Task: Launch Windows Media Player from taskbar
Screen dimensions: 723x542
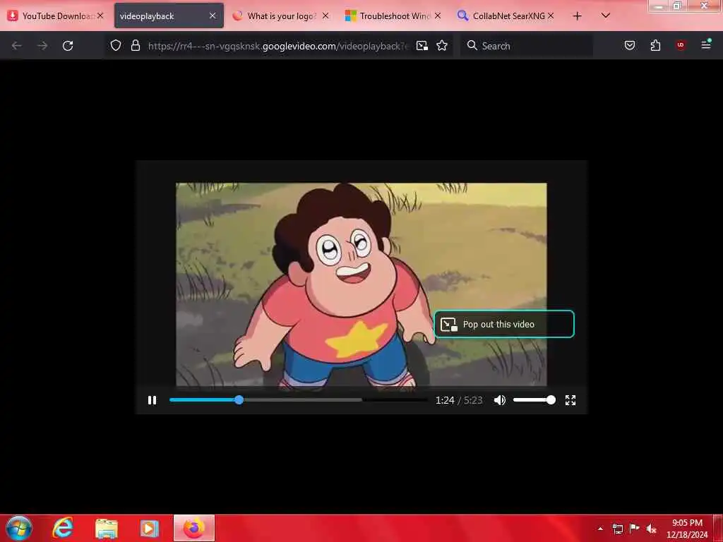Action: pyautogui.click(x=149, y=529)
